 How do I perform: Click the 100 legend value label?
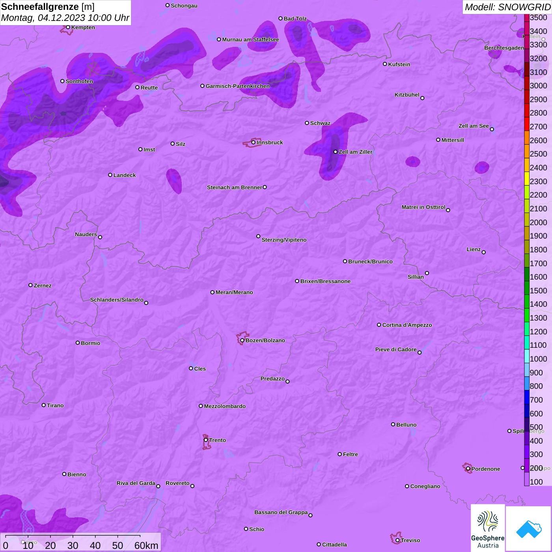(536, 482)
